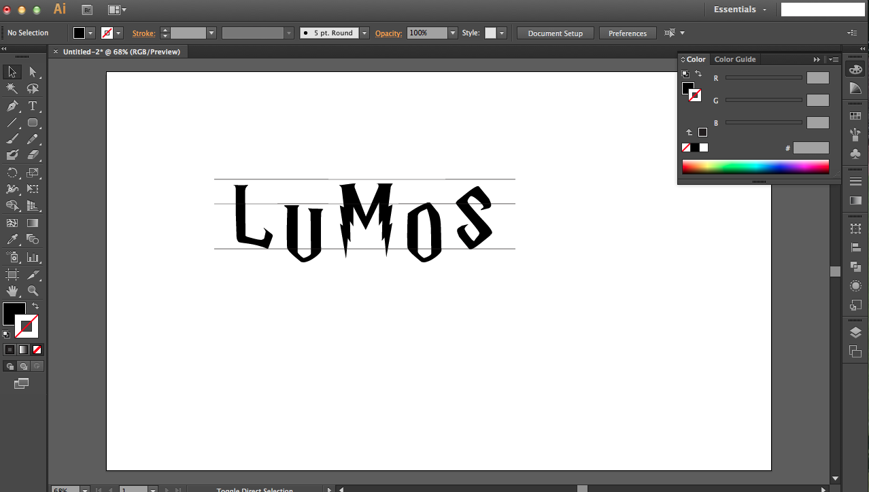Image resolution: width=869 pixels, height=492 pixels.
Task: Click the None swatch in Color panel
Action: (686, 147)
